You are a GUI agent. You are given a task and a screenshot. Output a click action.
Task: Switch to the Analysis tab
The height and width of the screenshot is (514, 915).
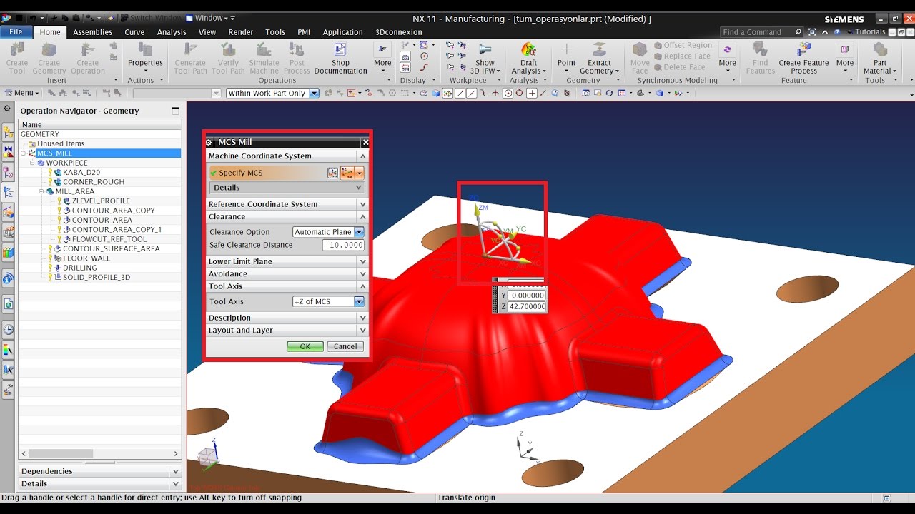coord(172,32)
